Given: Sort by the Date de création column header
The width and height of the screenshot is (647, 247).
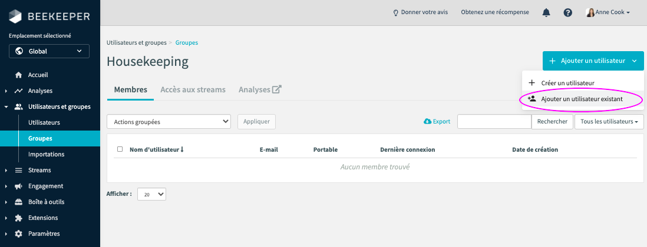Looking at the screenshot, I should point(535,149).
